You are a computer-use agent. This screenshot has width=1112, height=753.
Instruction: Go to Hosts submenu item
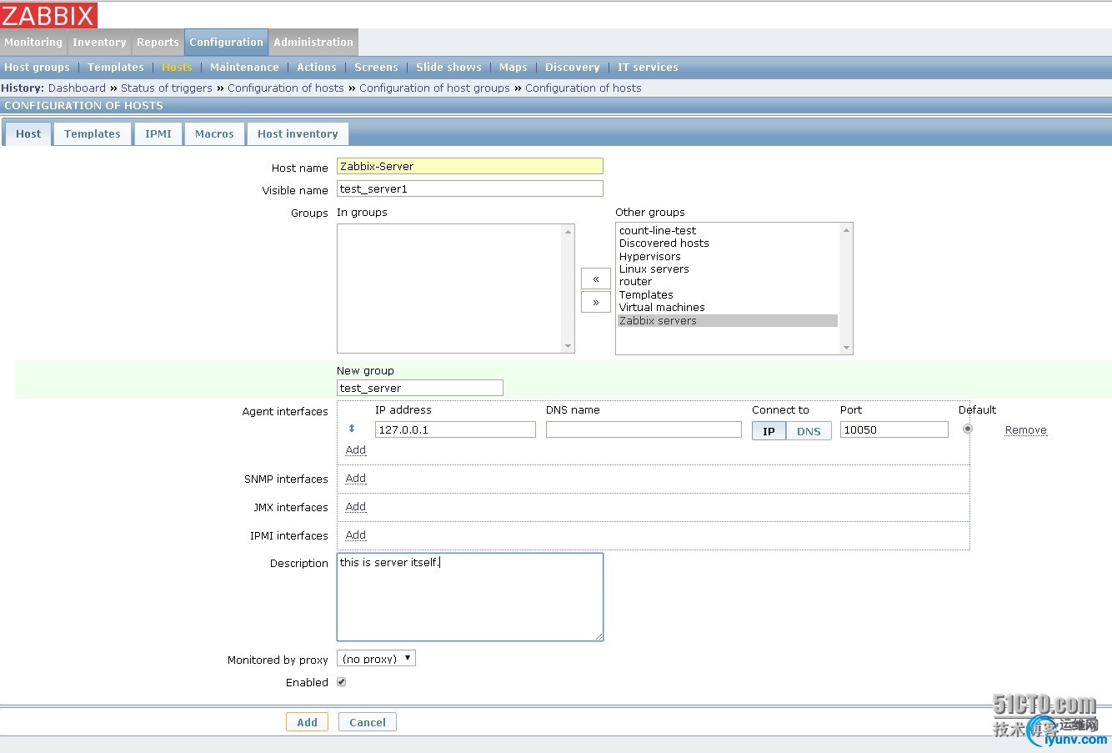177,68
